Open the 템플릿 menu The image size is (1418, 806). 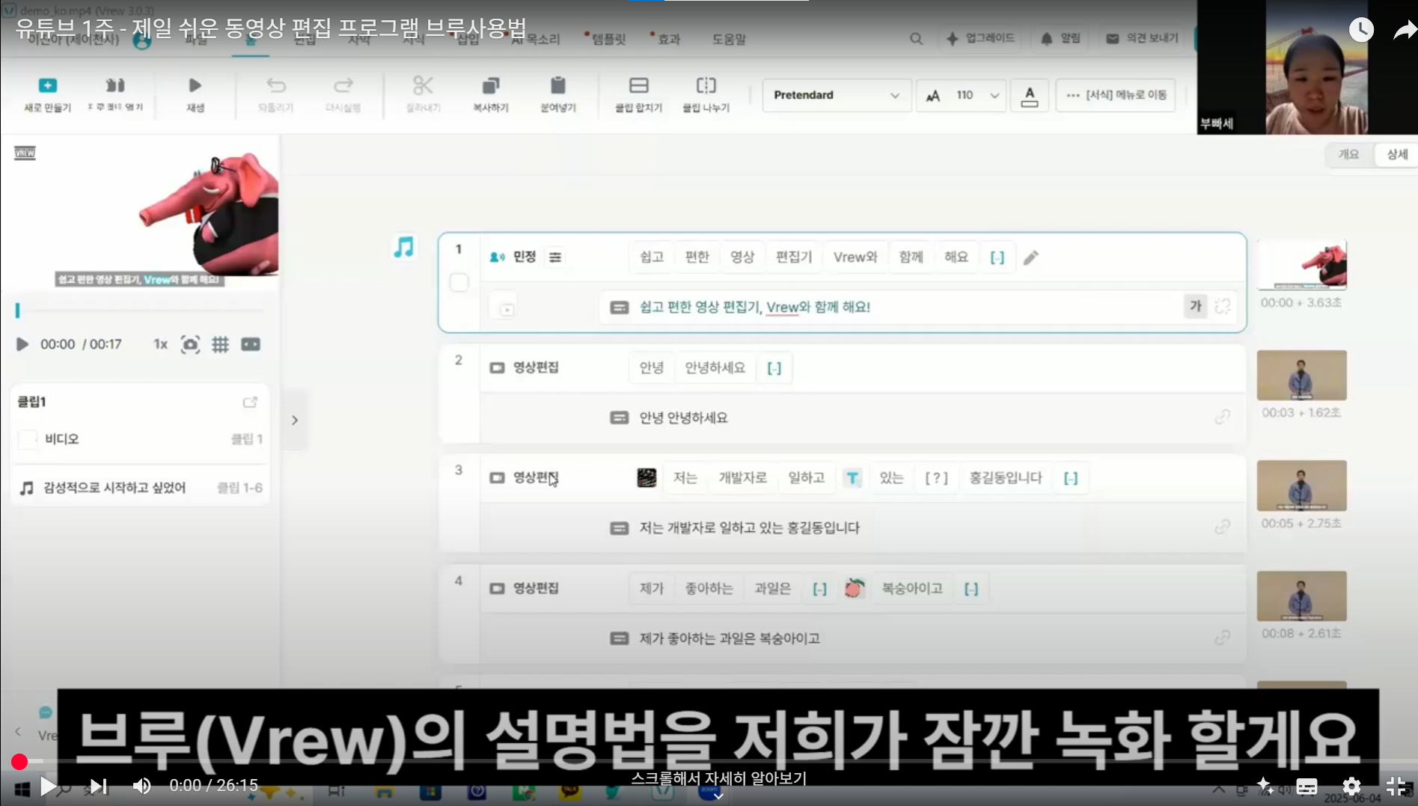[x=608, y=39]
